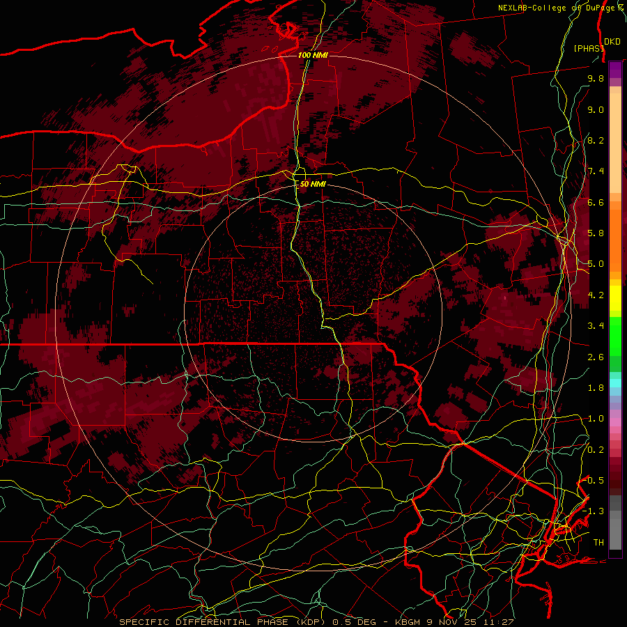The image size is (627, 627).
Task: Click the 1.8 value on the color scale
Action: 596,388
